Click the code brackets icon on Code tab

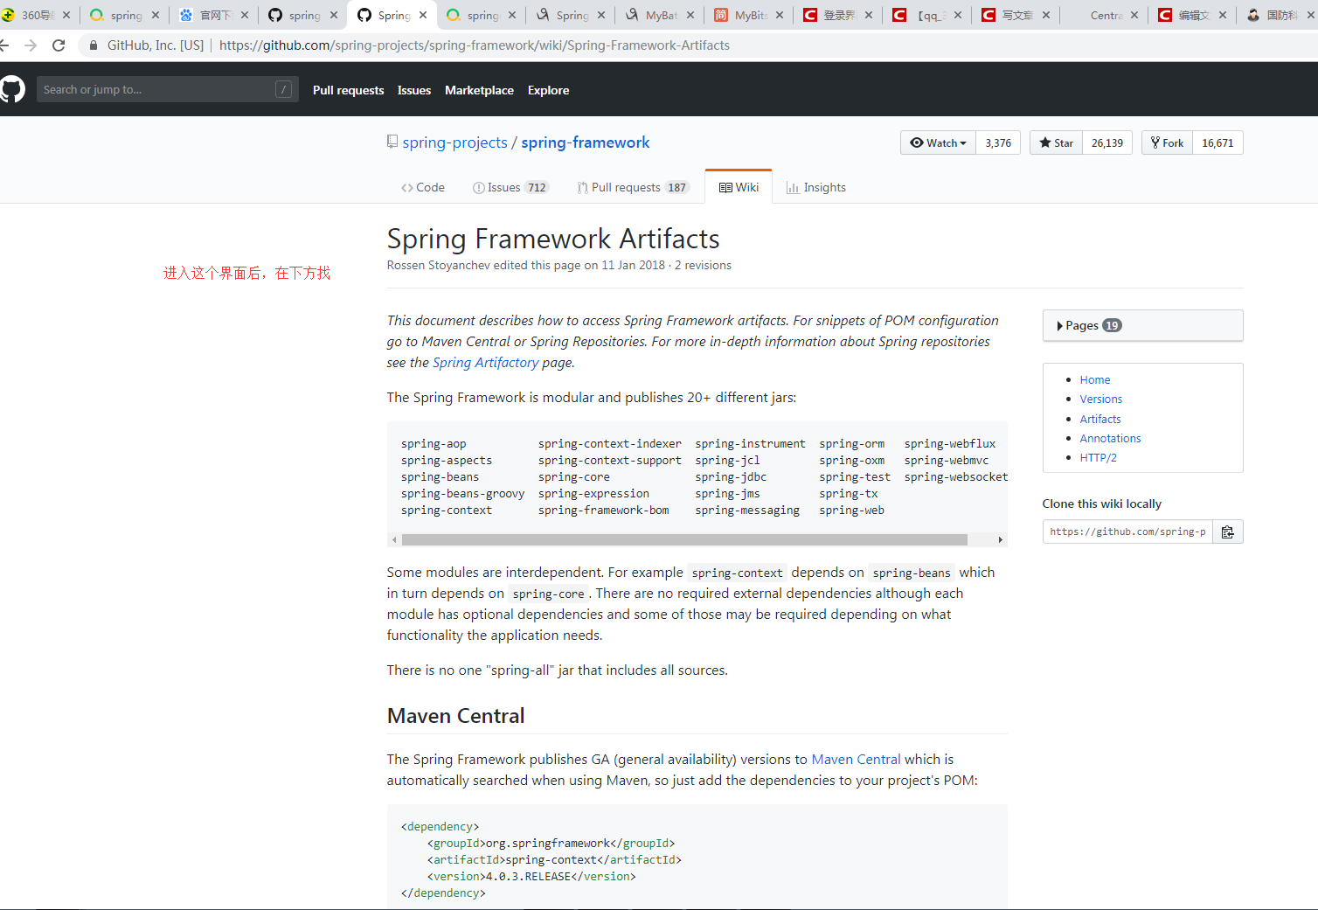click(407, 186)
